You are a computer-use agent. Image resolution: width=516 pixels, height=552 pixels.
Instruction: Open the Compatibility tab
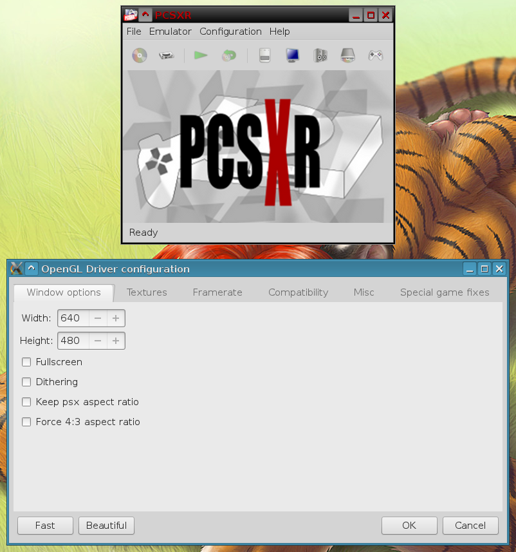(299, 292)
